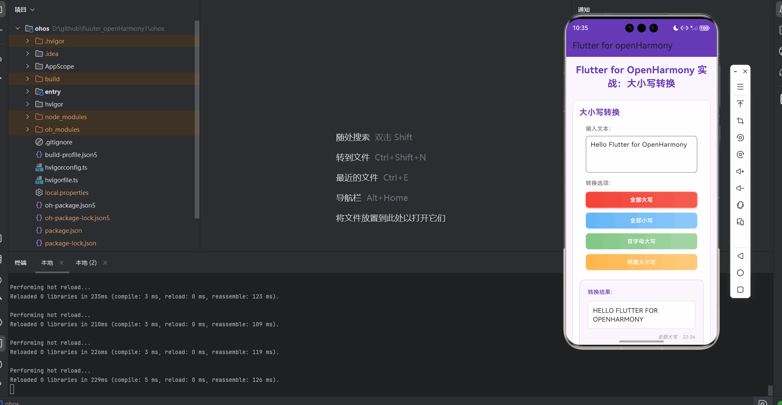The image size is (782, 405).
Task: Expand the hvigor folder
Action: [28, 104]
